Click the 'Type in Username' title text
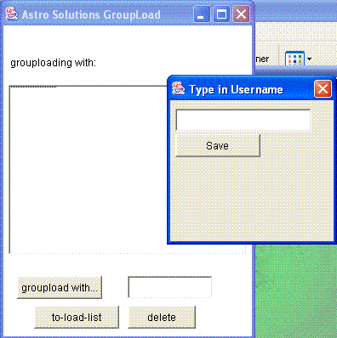337x338 pixels. click(x=236, y=89)
